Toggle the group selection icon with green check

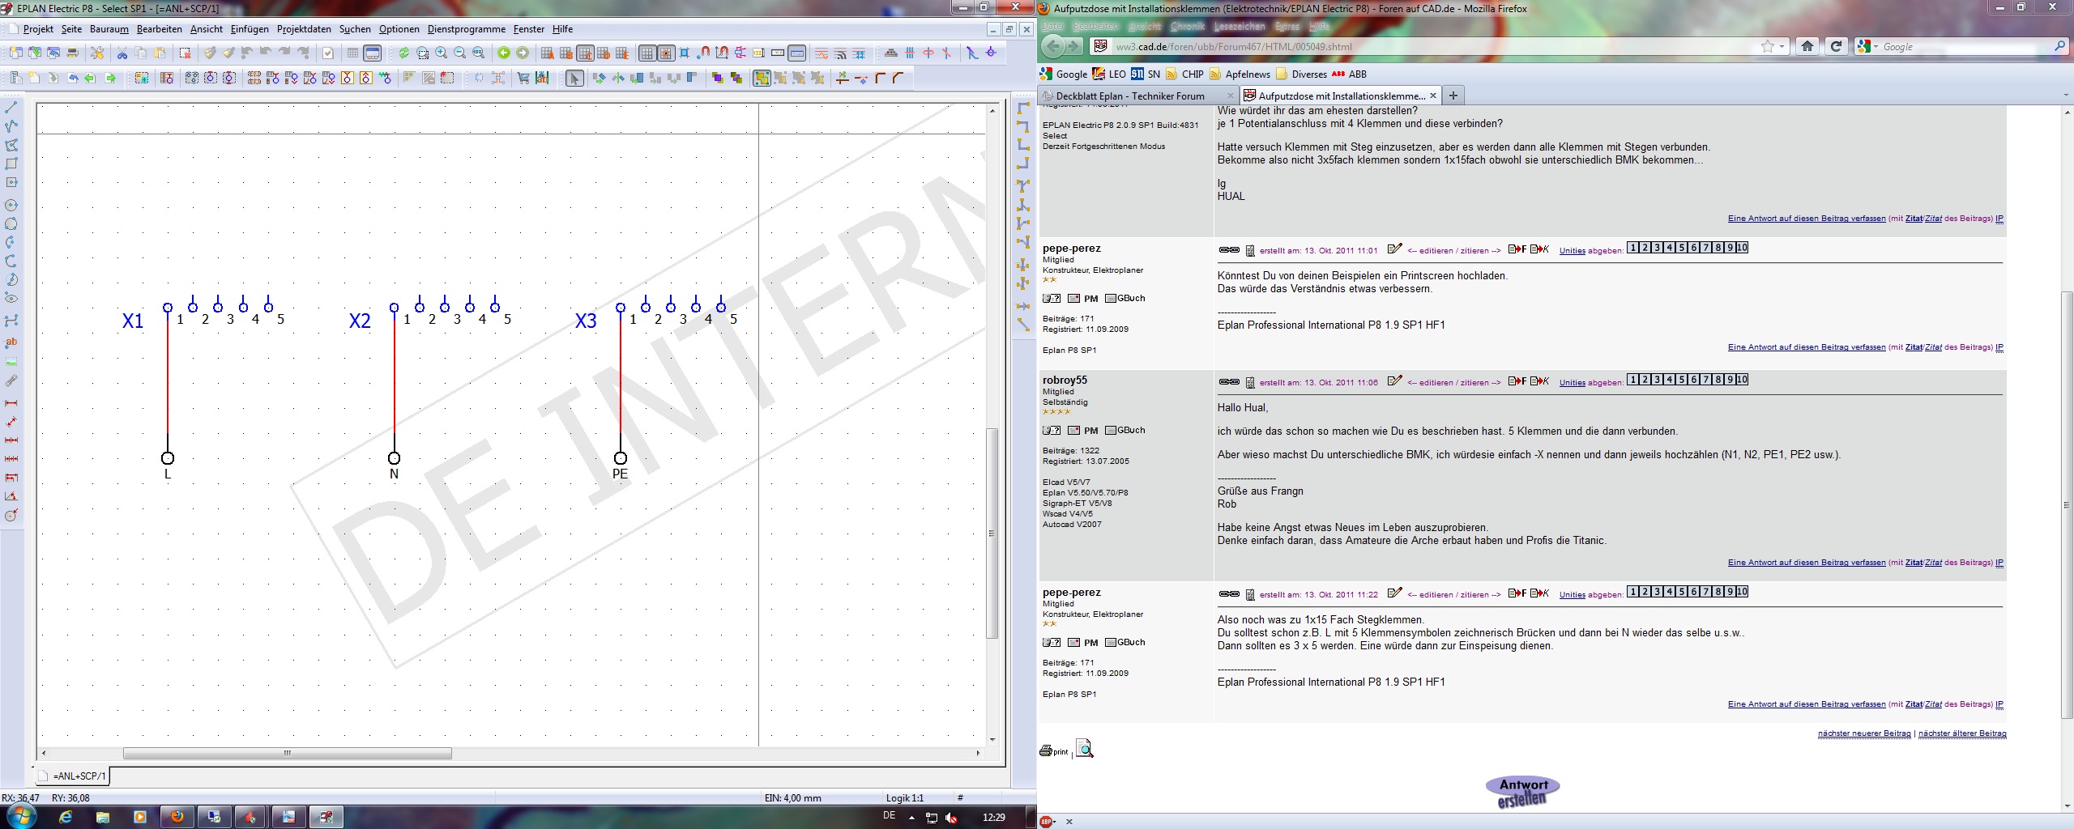762,78
